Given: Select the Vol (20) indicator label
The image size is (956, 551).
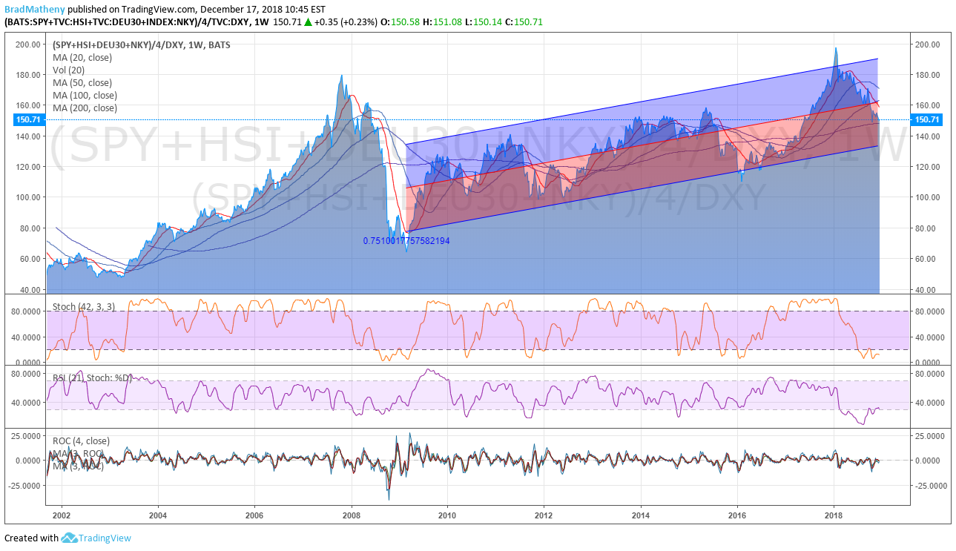Looking at the screenshot, I should point(68,70).
